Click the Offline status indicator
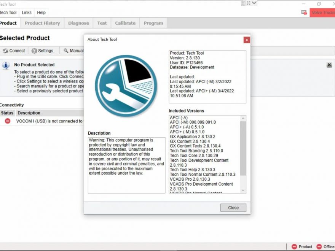 325,247
